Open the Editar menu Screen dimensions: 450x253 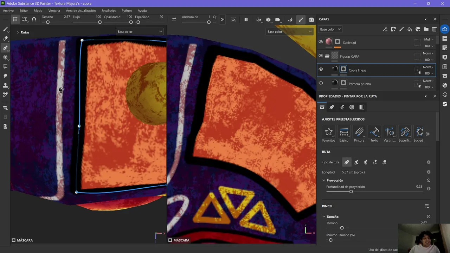click(x=24, y=11)
